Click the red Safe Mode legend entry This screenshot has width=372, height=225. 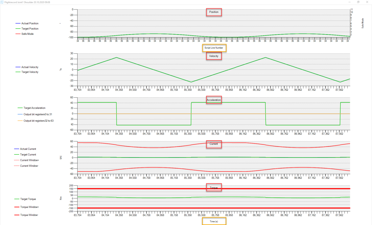(27, 34)
